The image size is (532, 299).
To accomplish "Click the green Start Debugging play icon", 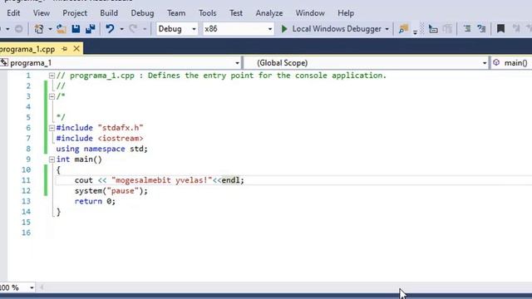I will click(284, 29).
